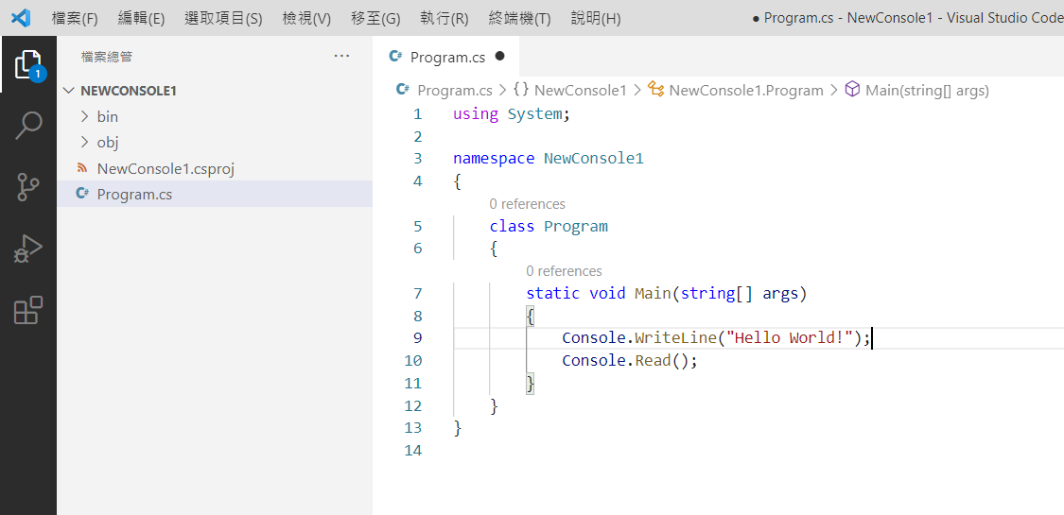1064x515 pixels.
Task: Click csproj file icon beside NewConsole1.csproj
Action: (83, 168)
